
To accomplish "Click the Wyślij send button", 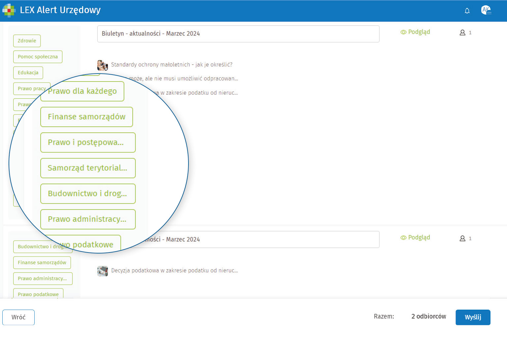I will 473,317.
